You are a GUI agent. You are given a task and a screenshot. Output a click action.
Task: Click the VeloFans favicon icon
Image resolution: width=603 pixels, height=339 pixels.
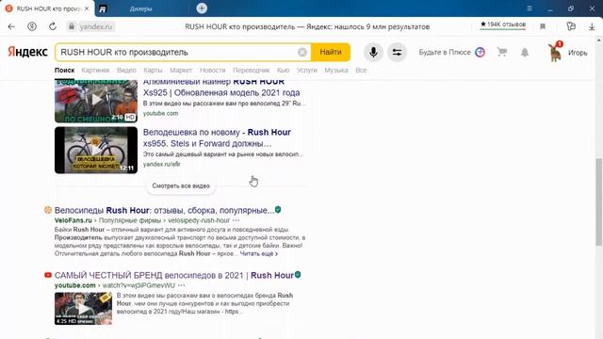coord(48,210)
